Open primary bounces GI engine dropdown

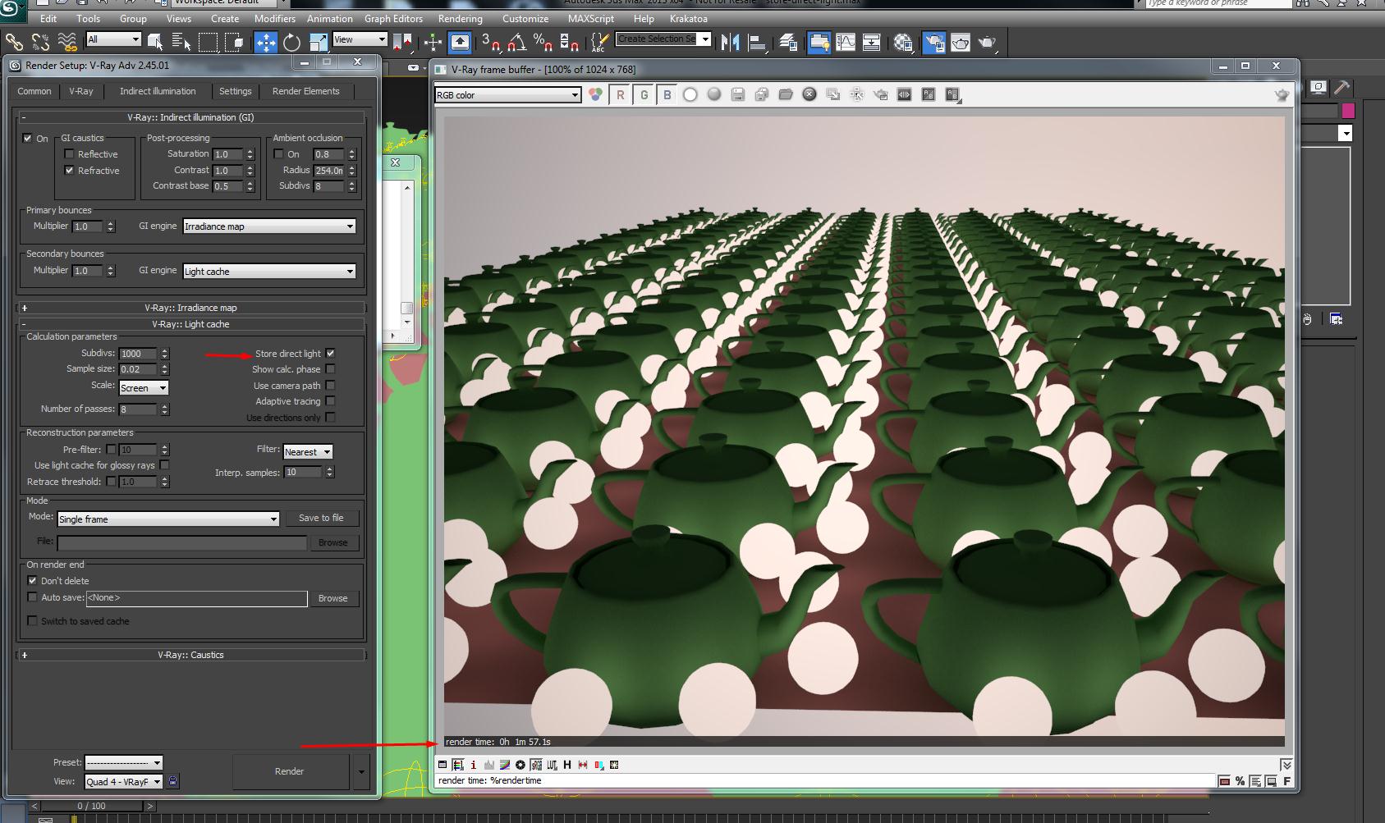click(x=269, y=226)
